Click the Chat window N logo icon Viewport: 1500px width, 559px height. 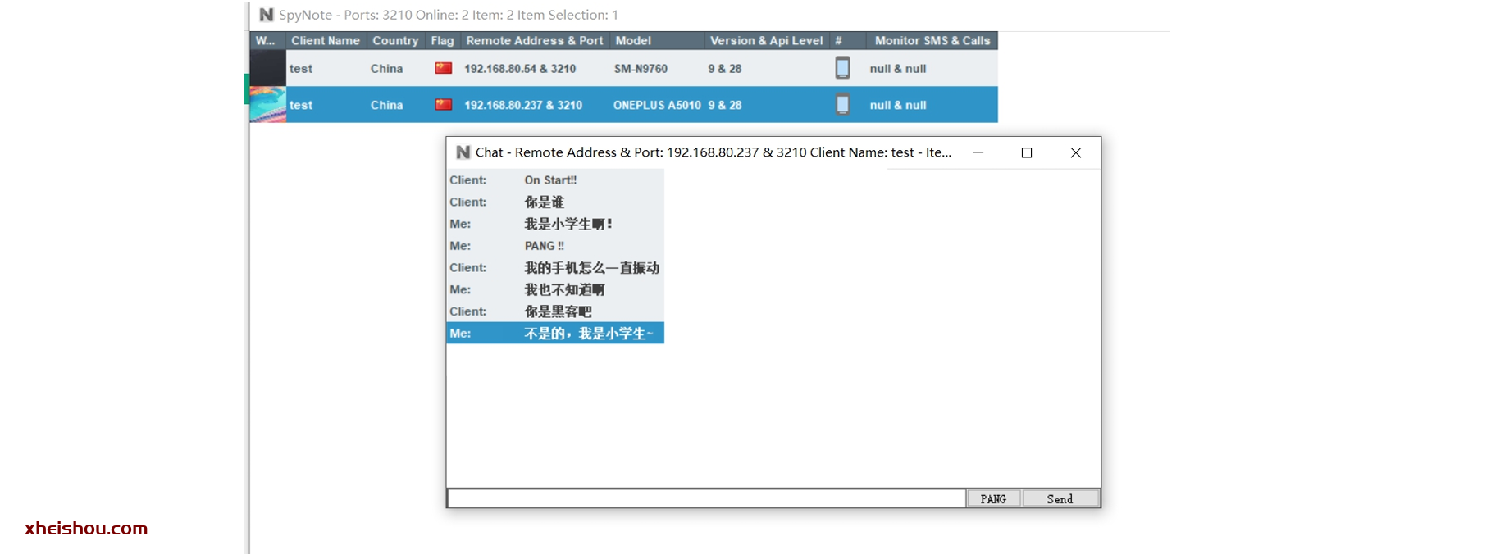(463, 152)
